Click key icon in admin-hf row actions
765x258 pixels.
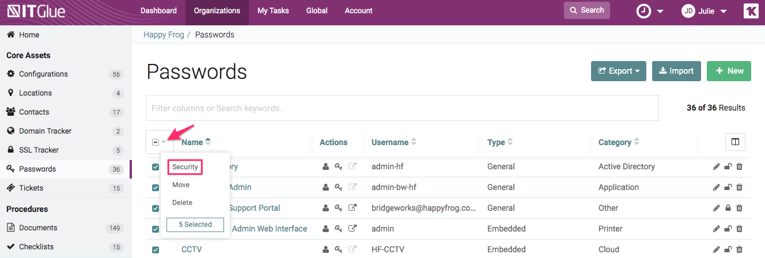(339, 167)
